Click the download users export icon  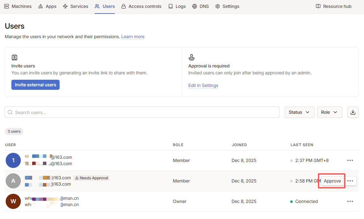click(x=353, y=112)
